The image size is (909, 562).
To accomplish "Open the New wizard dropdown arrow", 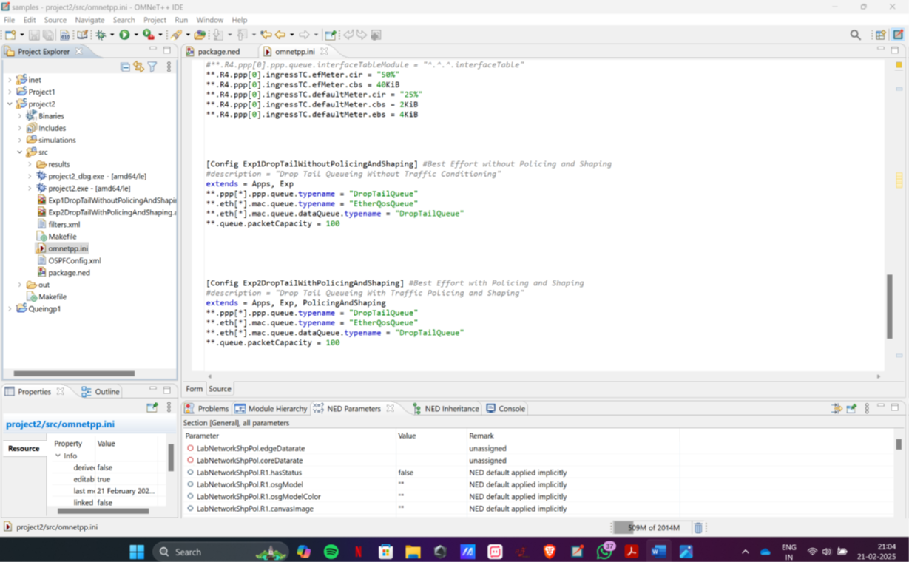I will pyautogui.click(x=21, y=35).
